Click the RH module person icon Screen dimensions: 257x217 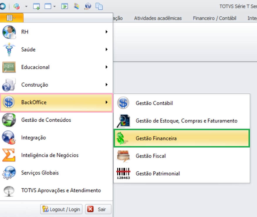[x=9, y=32]
